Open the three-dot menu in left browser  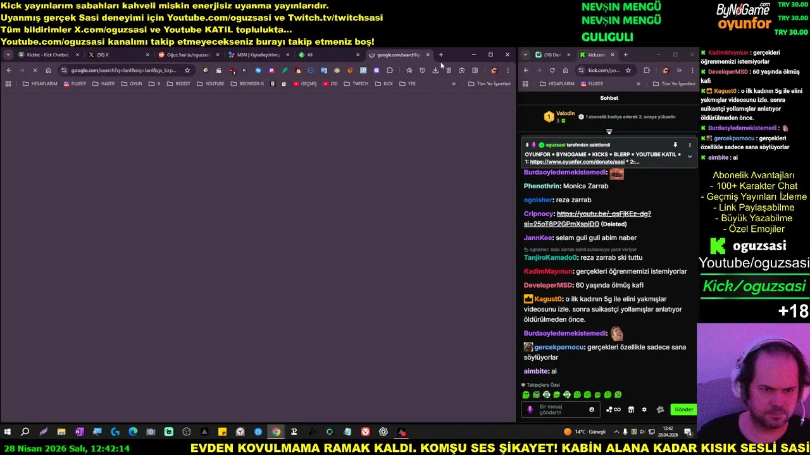coord(508,70)
